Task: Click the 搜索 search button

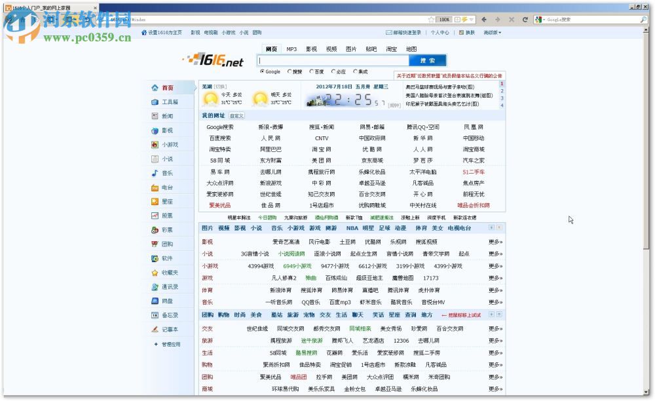Action: (426, 60)
